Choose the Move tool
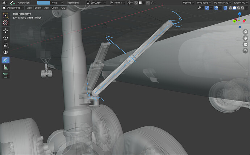This screenshot has width=250, height=155. coord(5,31)
